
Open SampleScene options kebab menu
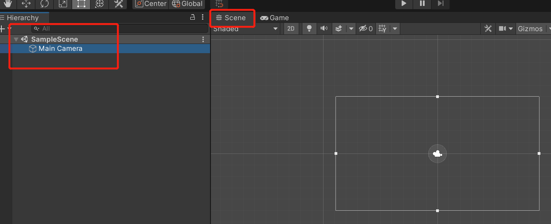(x=203, y=39)
